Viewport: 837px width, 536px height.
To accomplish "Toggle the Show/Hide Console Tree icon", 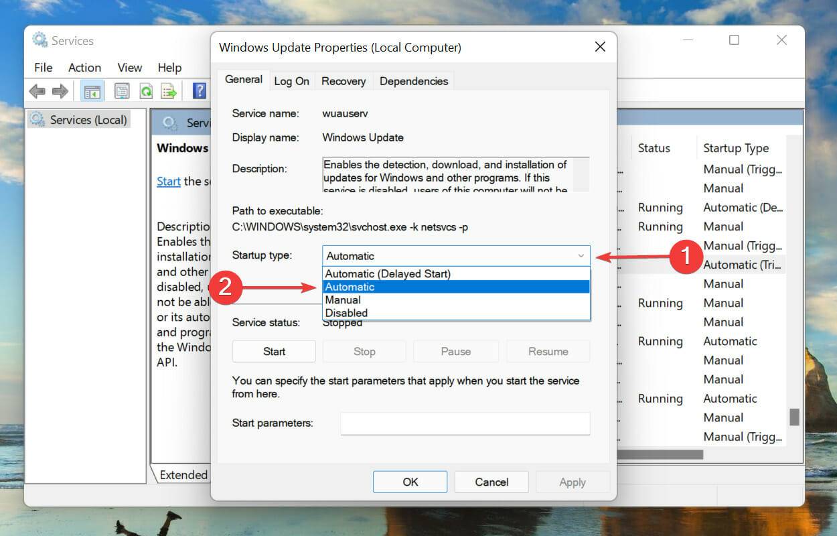I will tap(92, 90).
